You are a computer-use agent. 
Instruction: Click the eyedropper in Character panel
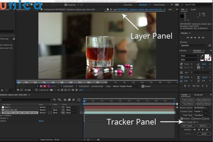[202, 56]
